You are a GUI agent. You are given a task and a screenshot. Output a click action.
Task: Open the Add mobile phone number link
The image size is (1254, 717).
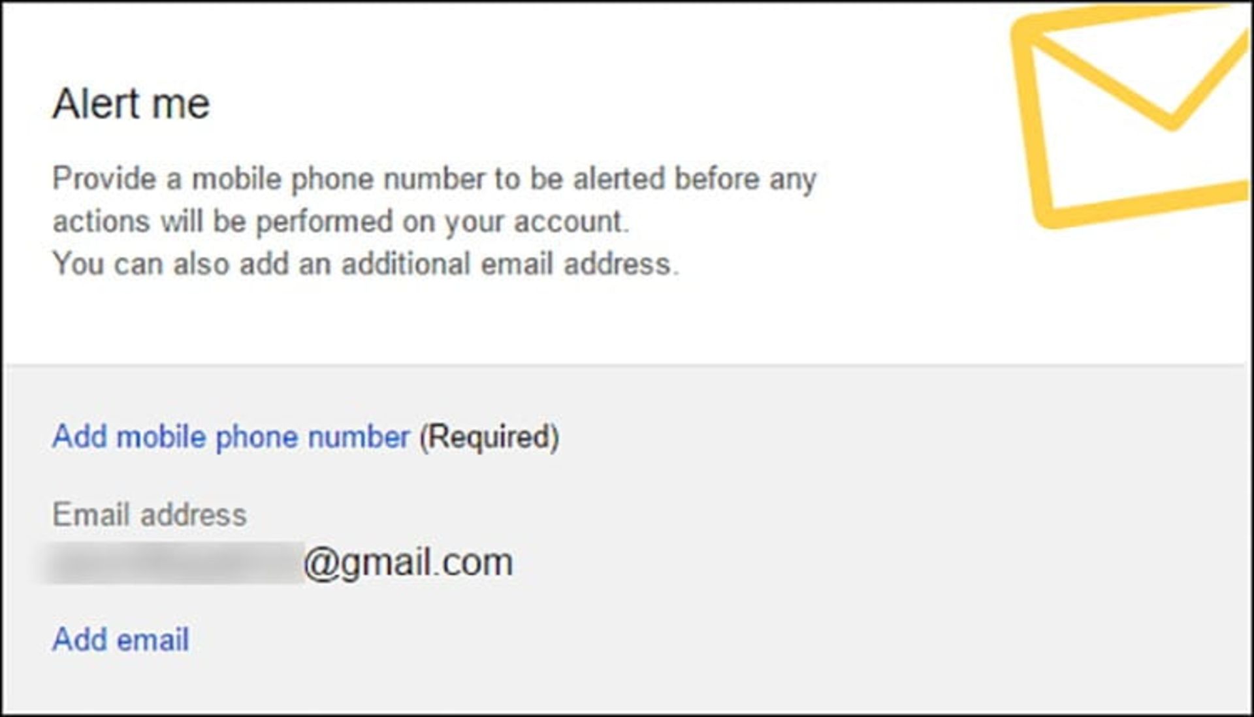point(231,437)
